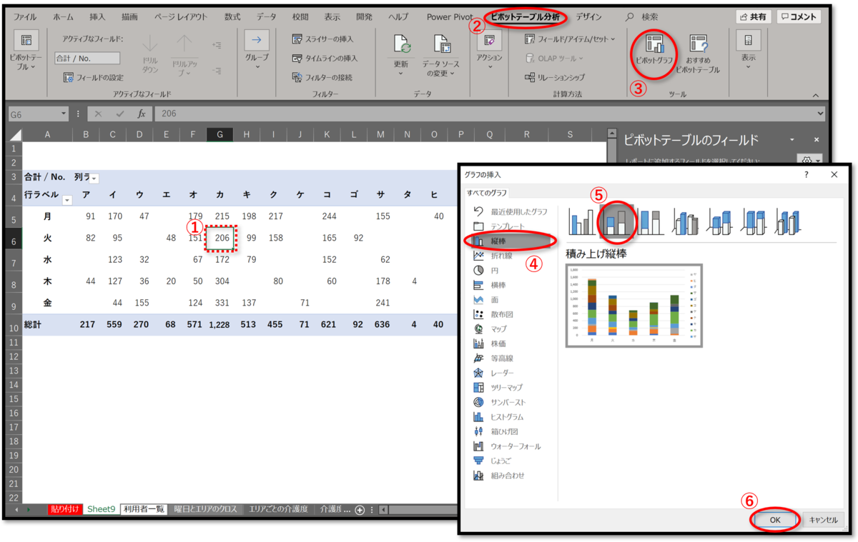This screenshot has width=858, height=542.
Task: Open フィールドの設定 field settings
Action: (93, 77)
